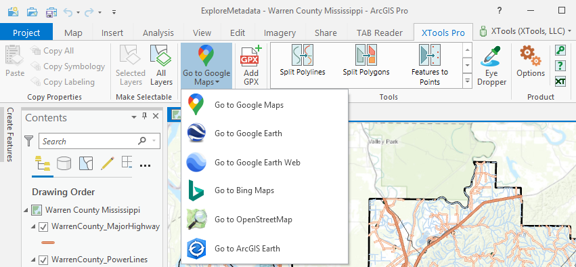Choose Go to Google Earth Web menu entry
The height and width of the screenshot is (267, 576).
coord(265,162)
